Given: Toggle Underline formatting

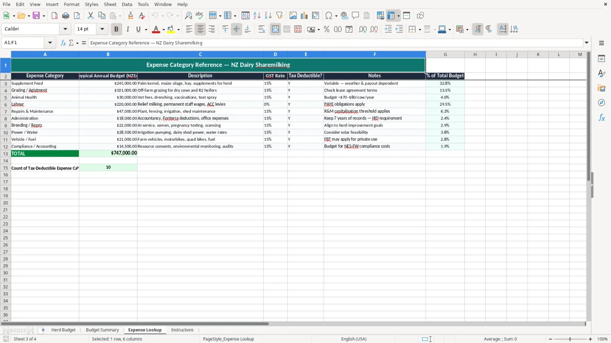Looking at the screenshot, I should pos(137,29).
